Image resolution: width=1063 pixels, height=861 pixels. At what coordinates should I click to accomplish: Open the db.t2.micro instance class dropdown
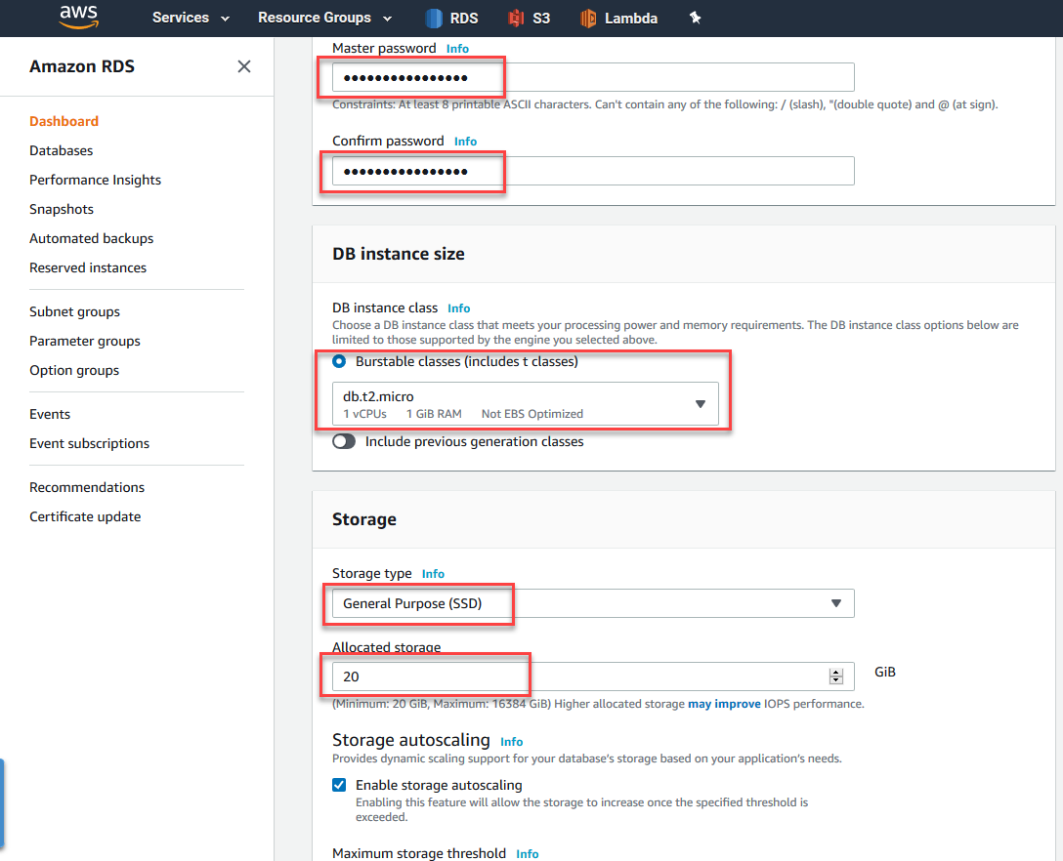tap(526, 404)
